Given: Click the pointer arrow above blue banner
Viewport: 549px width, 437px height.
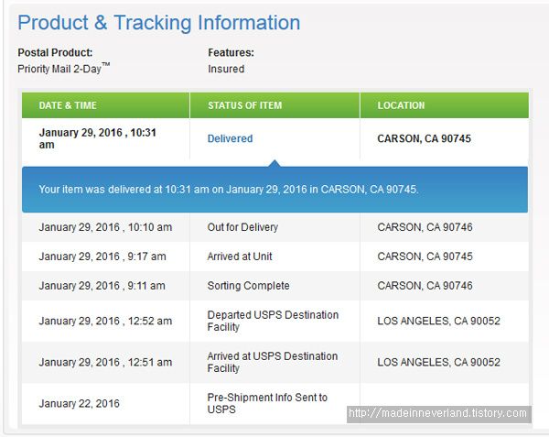Looking at the screenshot, I should 274,163.
